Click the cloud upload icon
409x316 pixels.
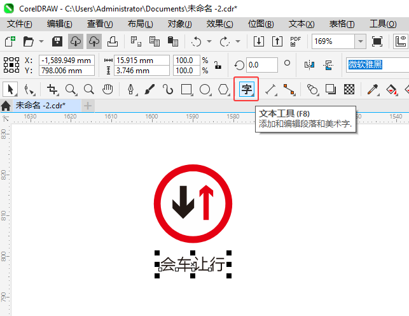tap(94, 41)
